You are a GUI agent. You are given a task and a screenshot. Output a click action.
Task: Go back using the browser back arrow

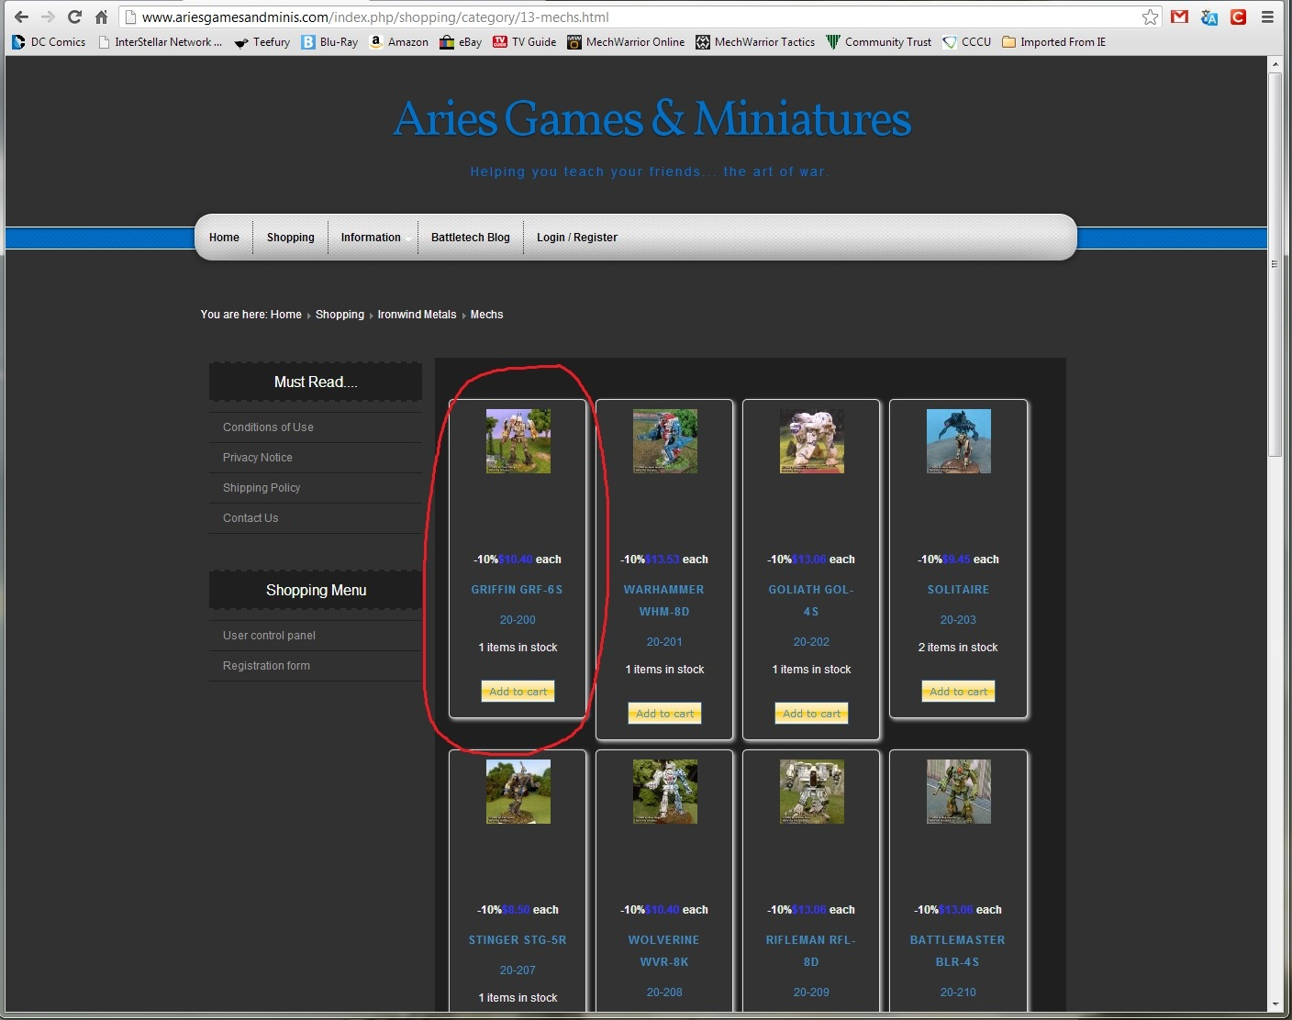tap(21, 17)
